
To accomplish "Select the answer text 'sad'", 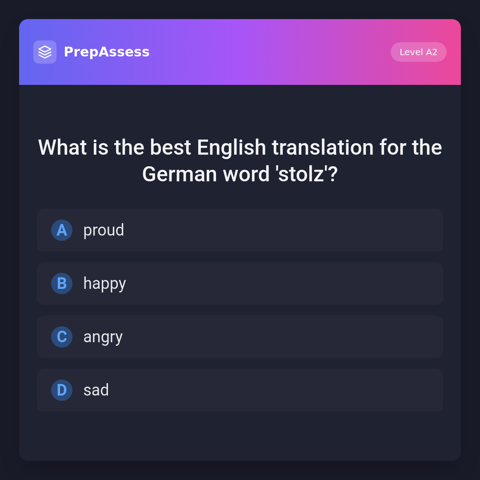I will tap(96, 390).
